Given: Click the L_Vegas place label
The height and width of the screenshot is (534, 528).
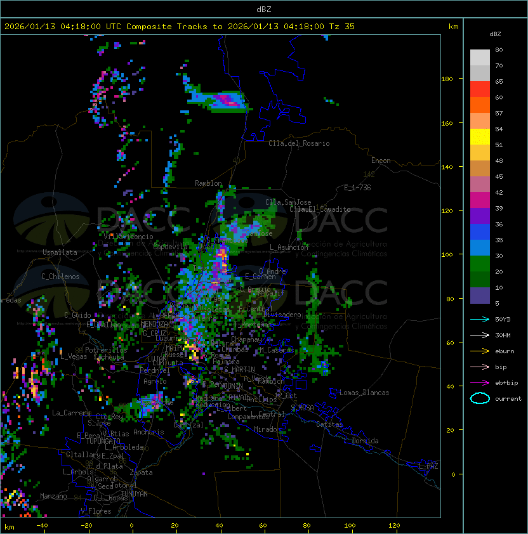Looking at the screenshot, I should pyautogui.click(x=74, y=356).
